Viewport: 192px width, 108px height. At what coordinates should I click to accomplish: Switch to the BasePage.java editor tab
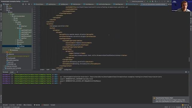(x=118, y=4)
